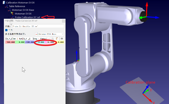Screen dimensions: 169x104
Task: Open the Fanuc rotation format dropdown
Action: [28, 39]
